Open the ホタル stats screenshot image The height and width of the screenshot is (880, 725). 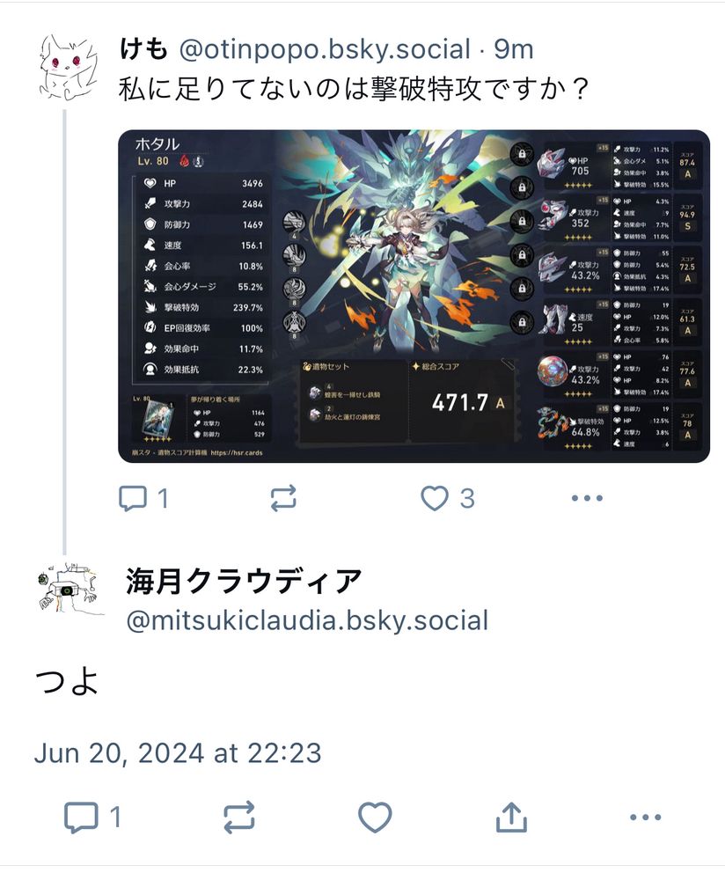point(414,297)
